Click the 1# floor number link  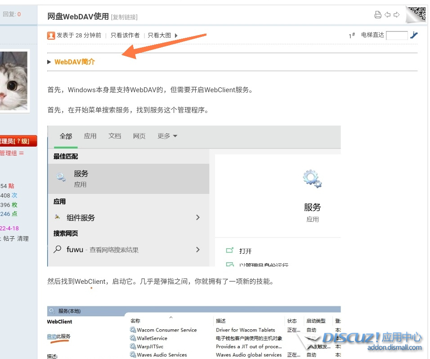352,36
